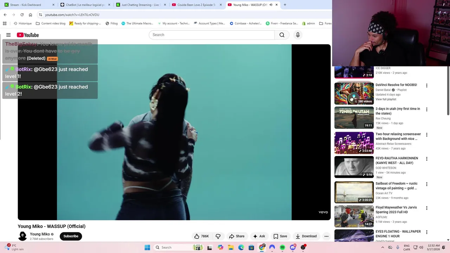The width and height of the screenshot is (450, 253).
Task: Switch to Just Chatting Streaming tab
Action: [141, 5]
